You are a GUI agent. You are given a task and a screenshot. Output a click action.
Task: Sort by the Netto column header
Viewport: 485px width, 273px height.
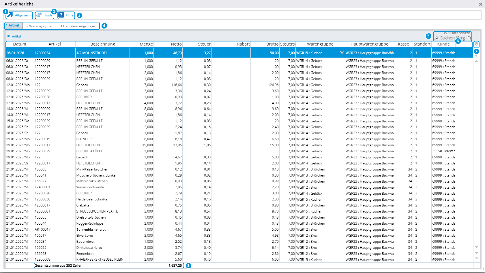pyautogui.click(x=168, y=44)
